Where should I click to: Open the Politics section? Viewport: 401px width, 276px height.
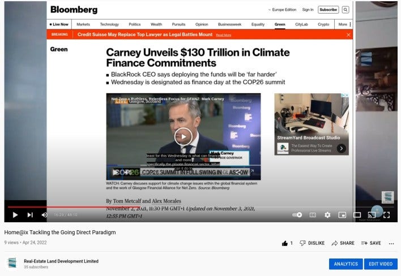click(135, 24)
